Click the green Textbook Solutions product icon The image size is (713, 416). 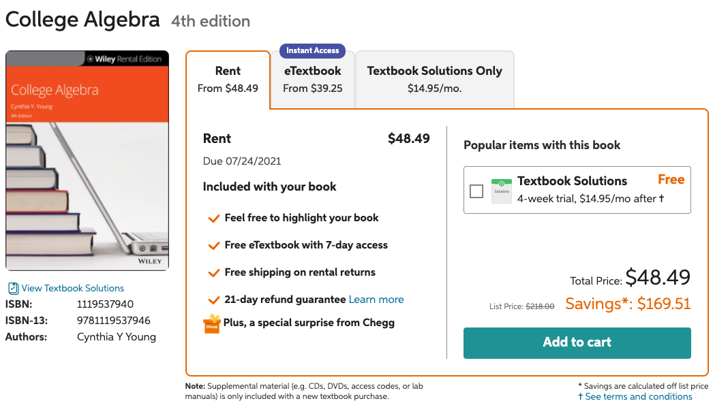tap(502, 191)
